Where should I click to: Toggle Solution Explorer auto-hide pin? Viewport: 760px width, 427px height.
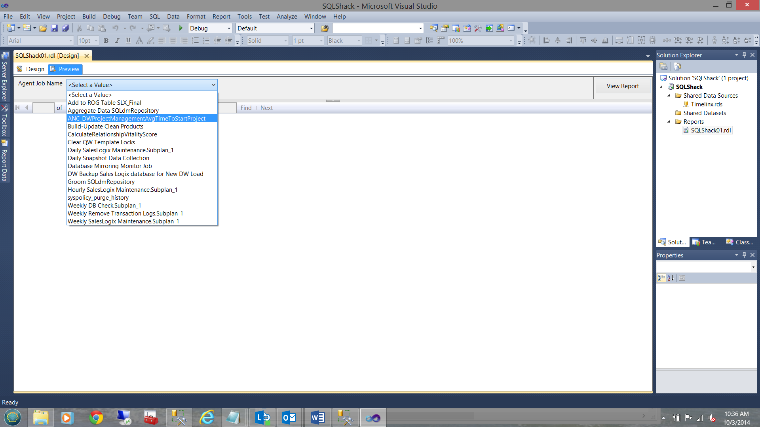tap(744, 55)
